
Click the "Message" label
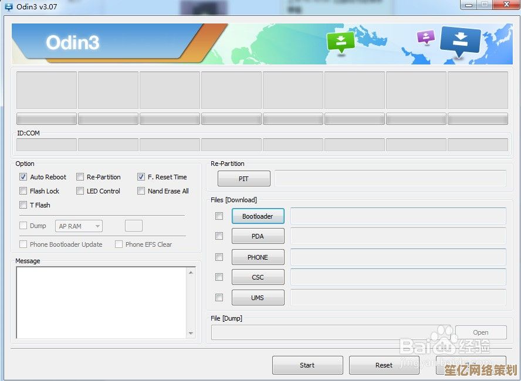28,261
